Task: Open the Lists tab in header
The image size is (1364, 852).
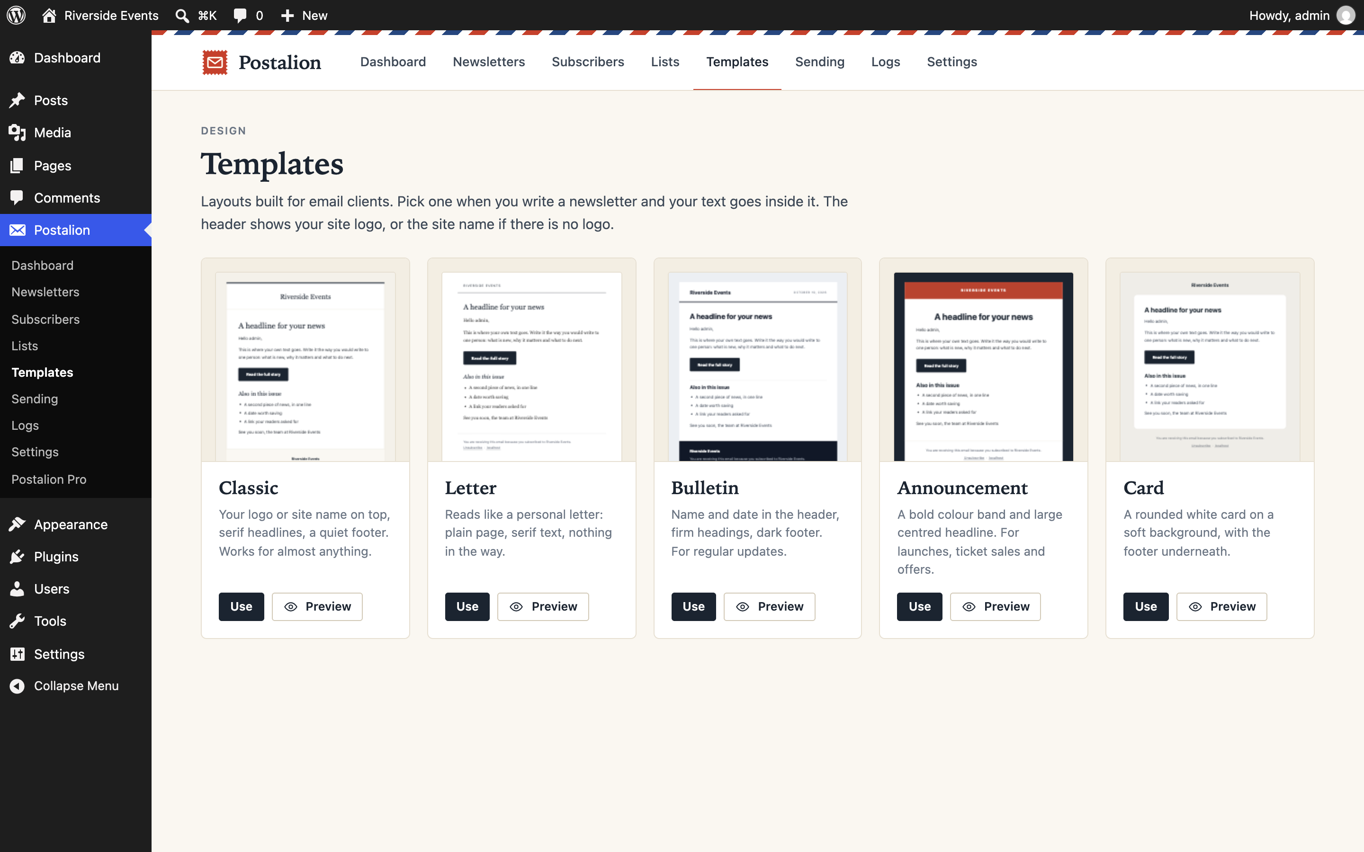Action: (x=665, y=62)
